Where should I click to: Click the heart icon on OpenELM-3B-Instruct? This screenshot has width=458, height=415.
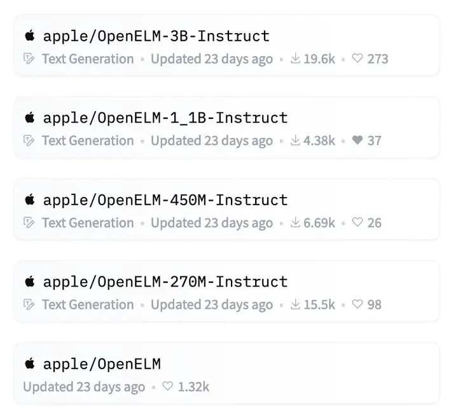pos(357,58)
